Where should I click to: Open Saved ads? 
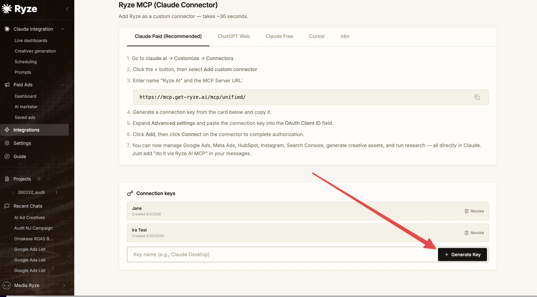[25, 118]
